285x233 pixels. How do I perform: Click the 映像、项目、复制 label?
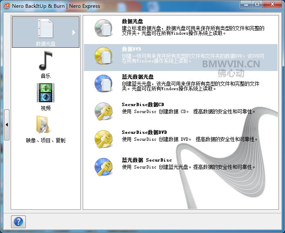coord(45,140)
